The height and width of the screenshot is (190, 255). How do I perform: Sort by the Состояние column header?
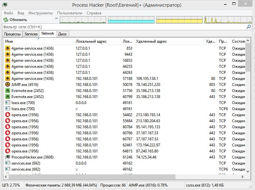[x=238, y=41]
